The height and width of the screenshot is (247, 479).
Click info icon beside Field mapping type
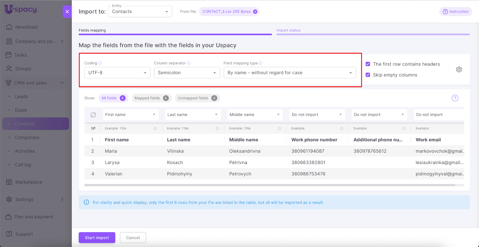(261, 63)
